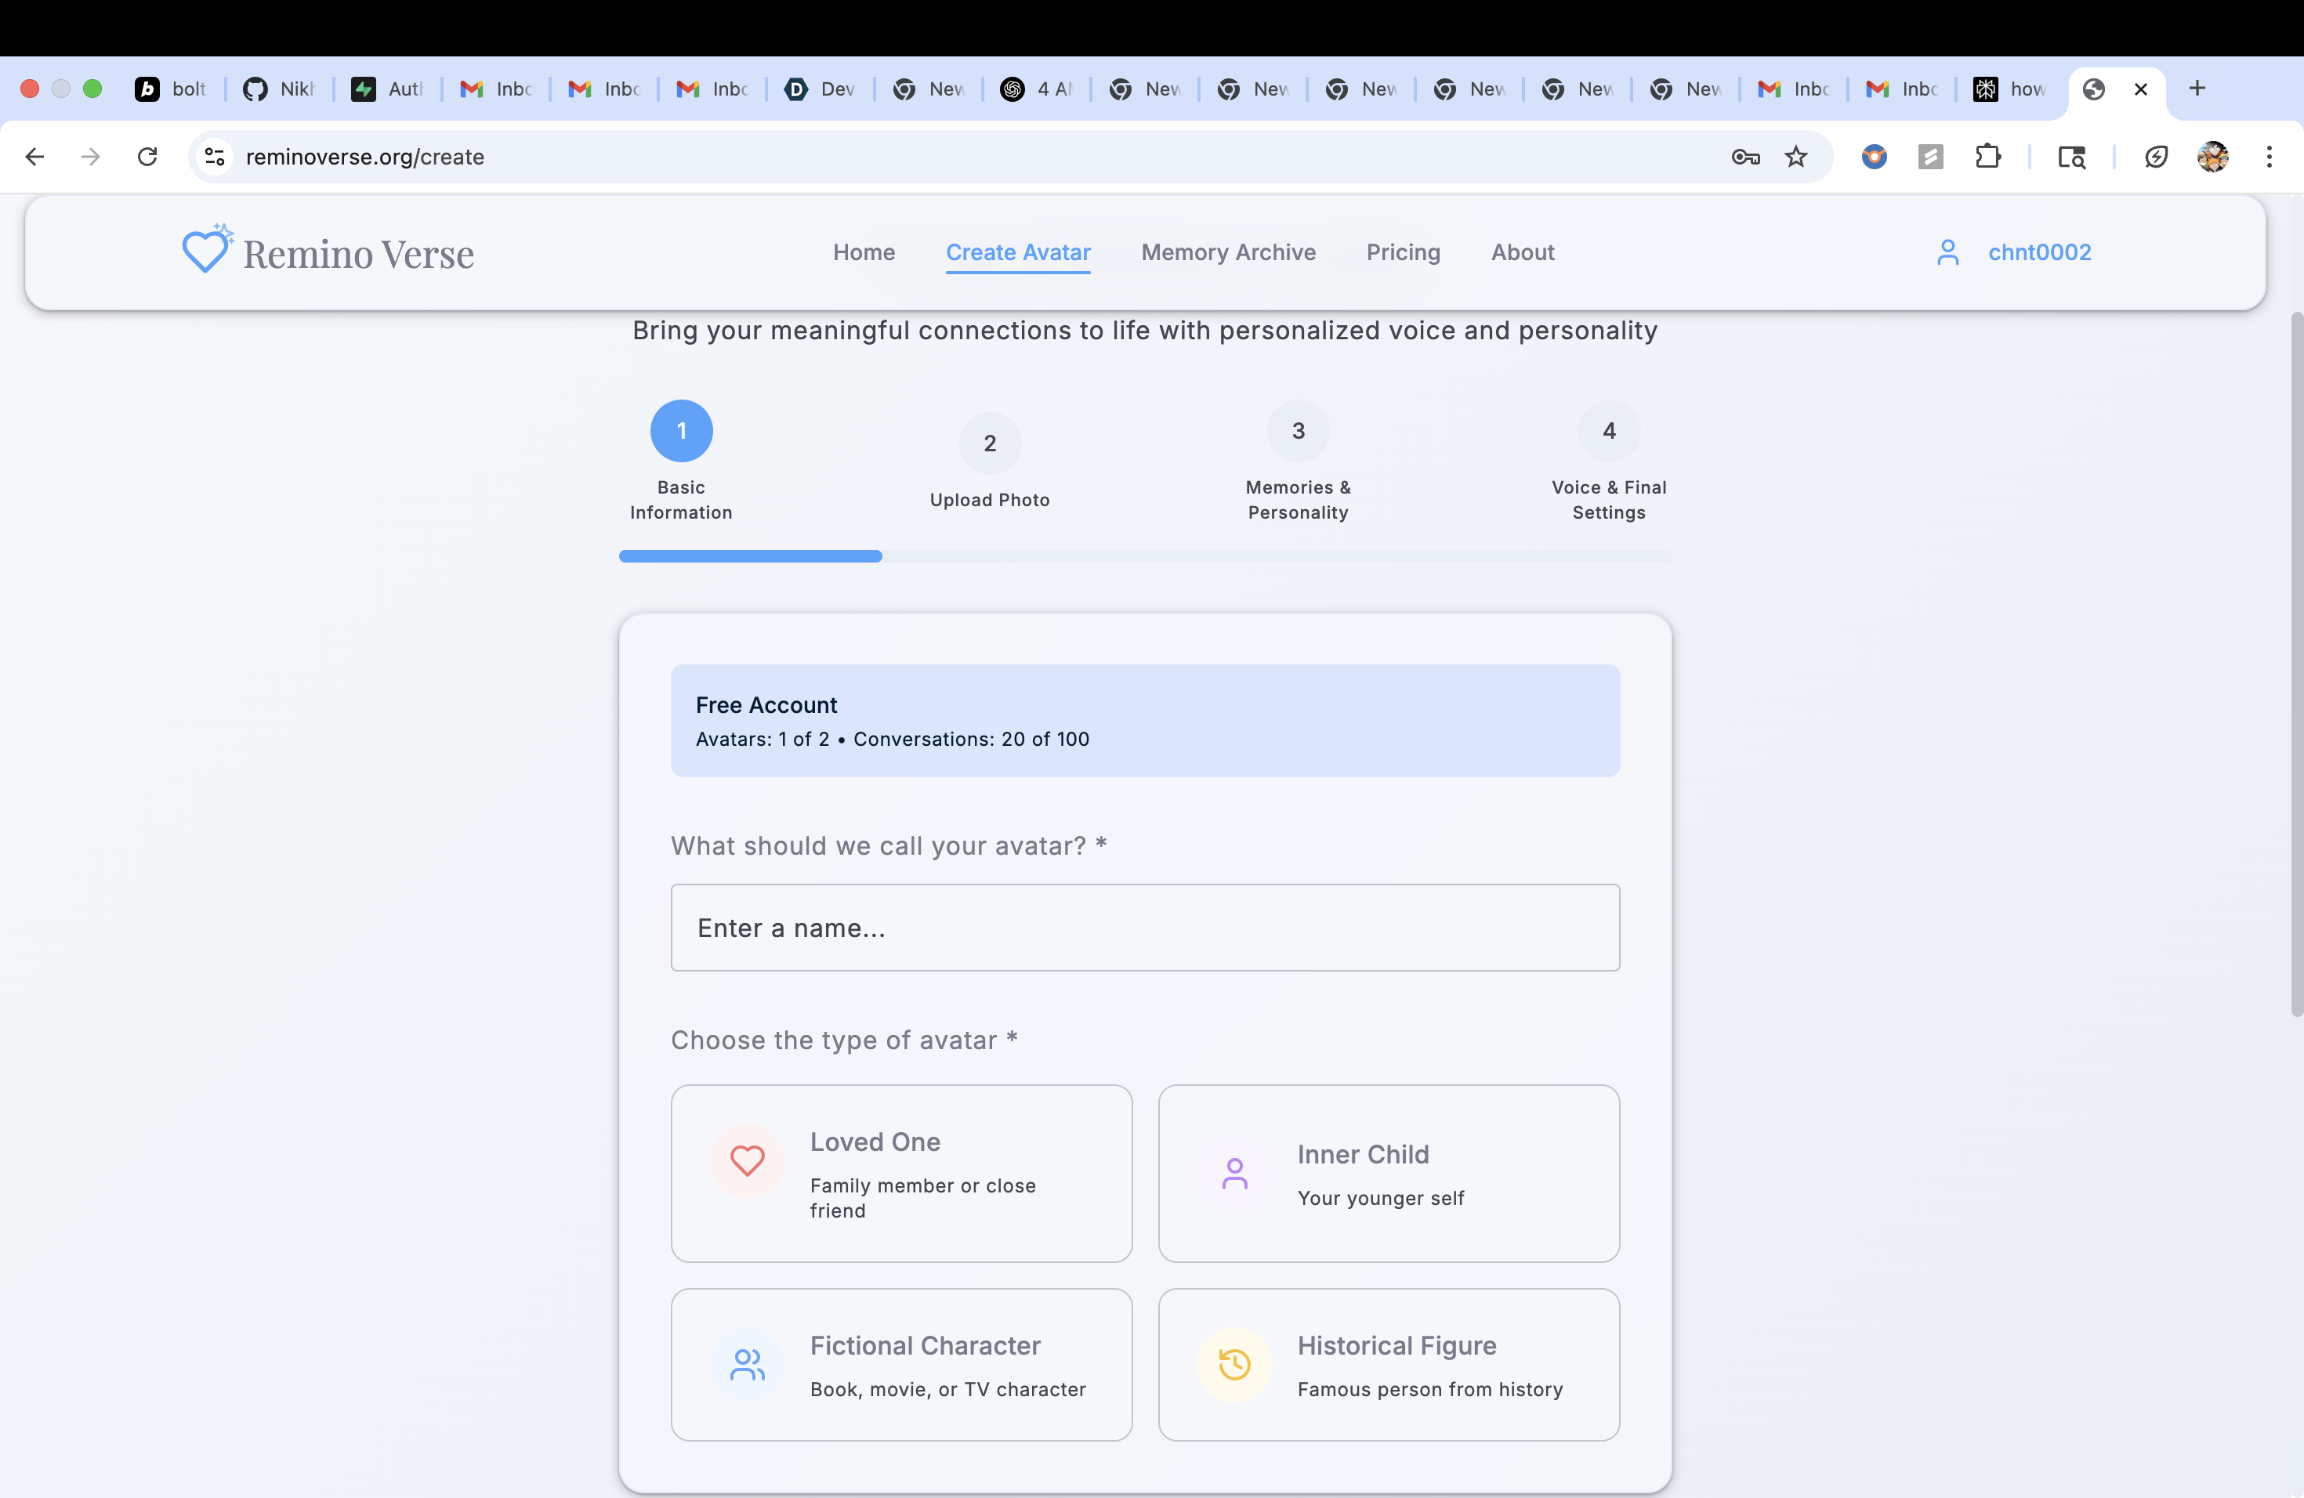This screenshot has width=2304, height=1498.
Task: Click the yellow Historical Figure clock icon
Action: pyautogui.click(x=1234, y=1365)
